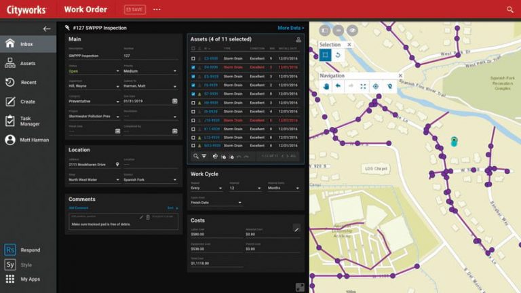Click the map pin next to Brookhaven Drive
Viewport: 521px width, 293px height.
(117, 164)
